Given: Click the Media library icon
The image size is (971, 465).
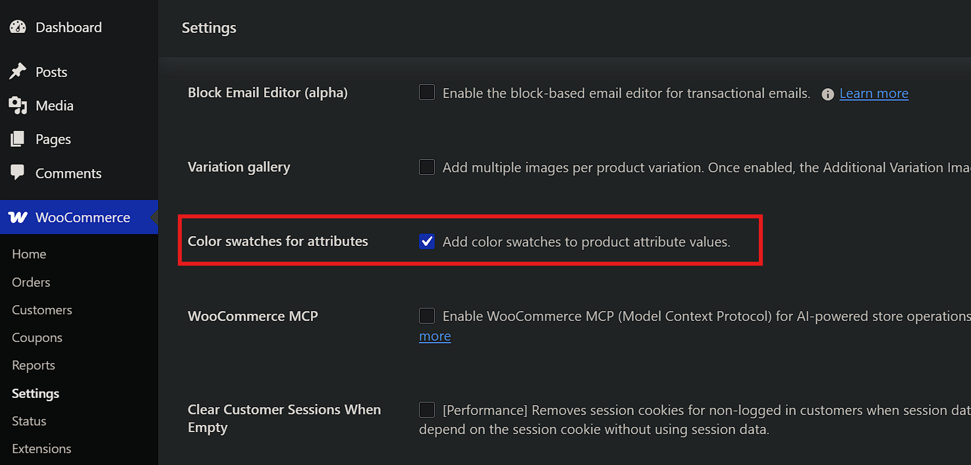Looking at the screenshot, I should click(x=18, y=105).
